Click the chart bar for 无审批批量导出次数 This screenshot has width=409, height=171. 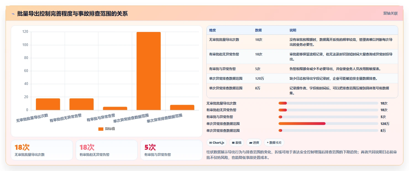pos(48,104)
